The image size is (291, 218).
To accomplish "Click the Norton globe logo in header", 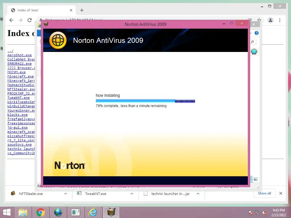I will [58, 40].
